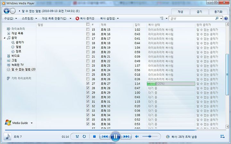Collapse the 음악 tree node
Screen dimensions: 231x144
click(x=4, y=38)
